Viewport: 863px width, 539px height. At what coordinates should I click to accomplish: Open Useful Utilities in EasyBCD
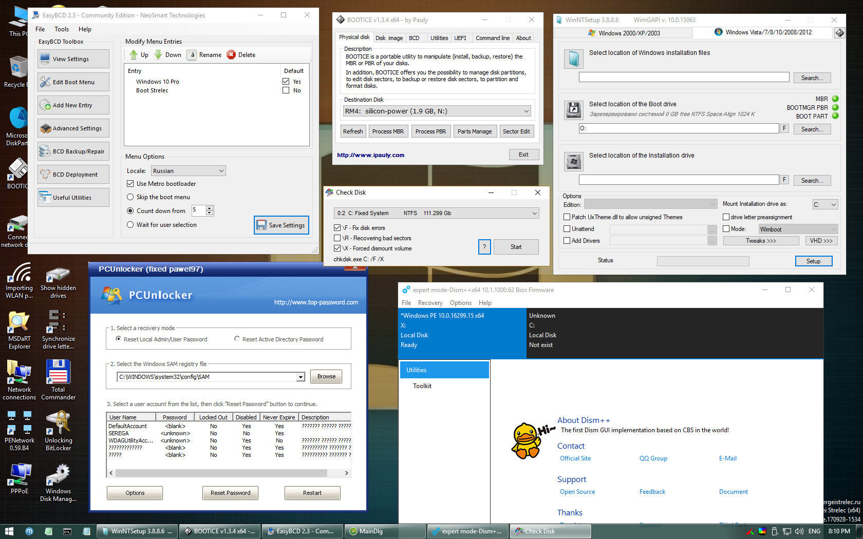coord(73,198)
